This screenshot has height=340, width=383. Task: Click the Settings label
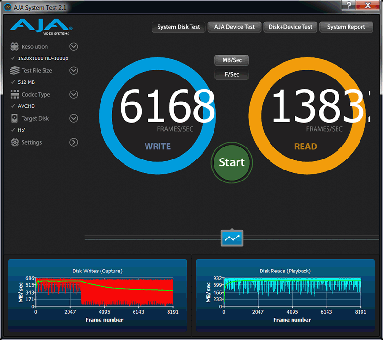(x=32, y=142)
